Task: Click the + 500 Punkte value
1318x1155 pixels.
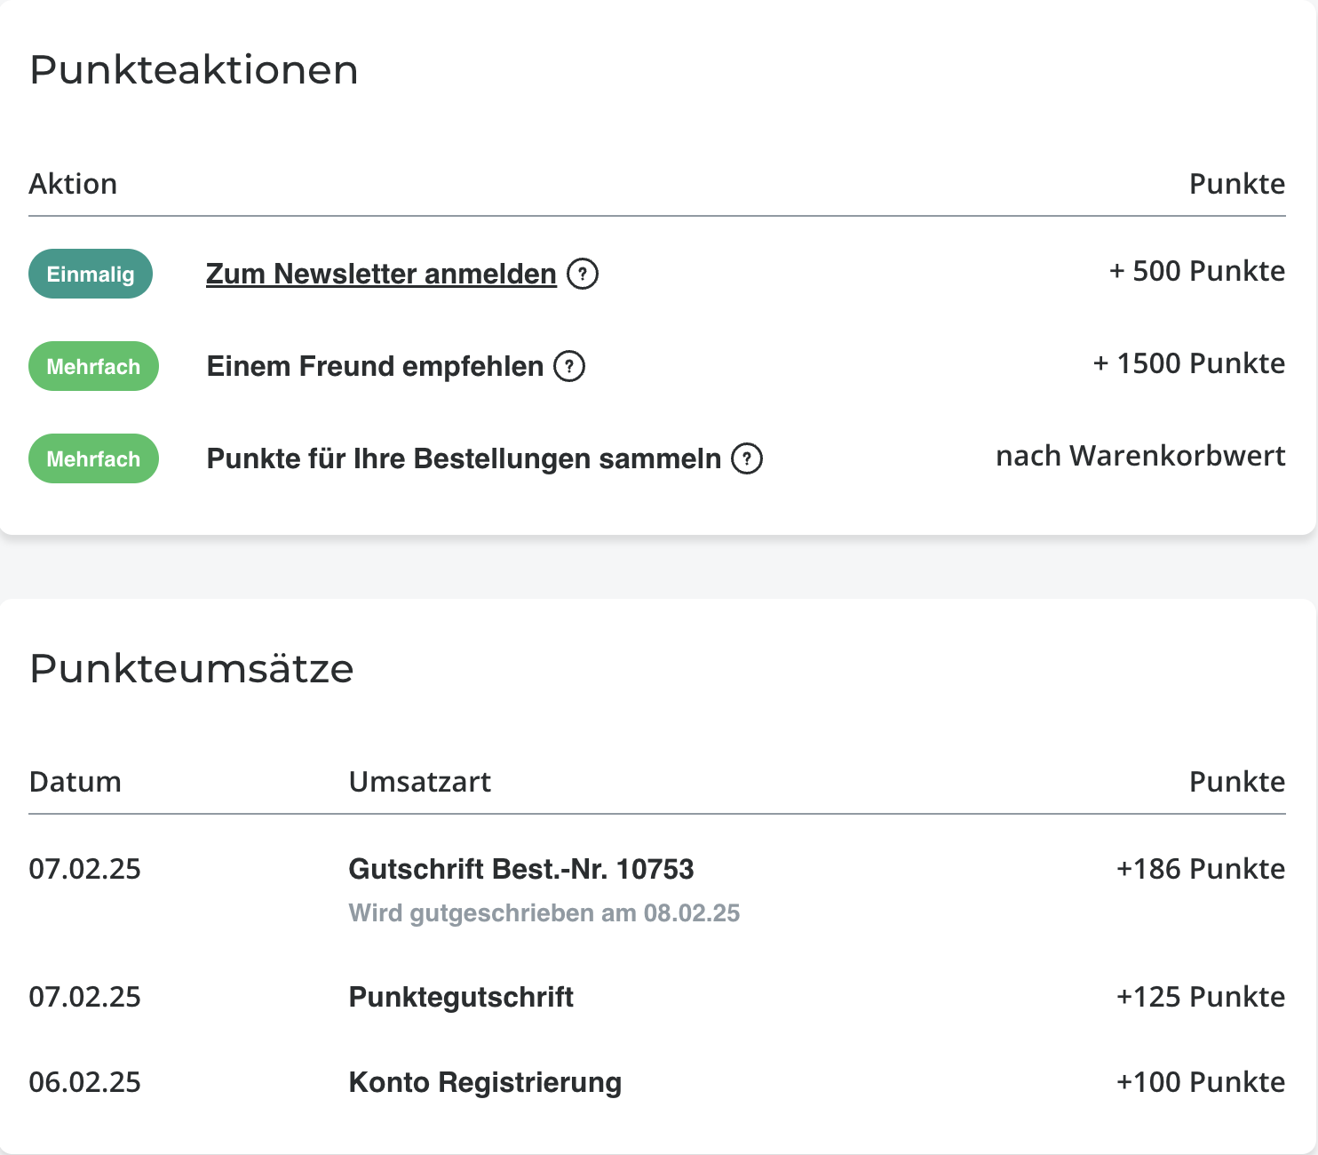Action: (1196, 271)
